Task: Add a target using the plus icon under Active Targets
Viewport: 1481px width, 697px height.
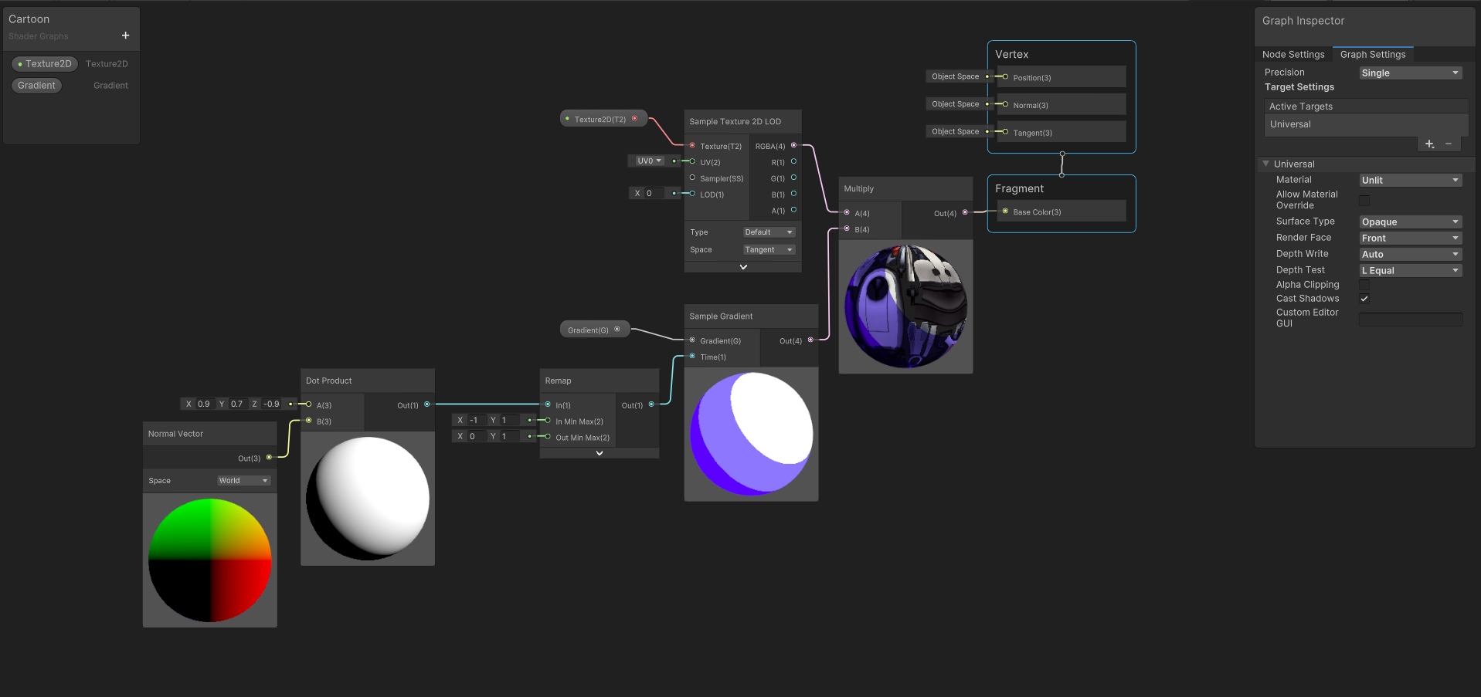Action: point(1428,144)
